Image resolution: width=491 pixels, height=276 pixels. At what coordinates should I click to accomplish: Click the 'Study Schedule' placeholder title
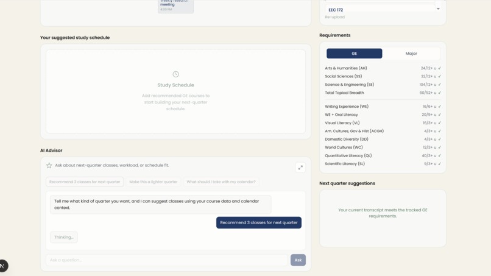coord(175,85)
